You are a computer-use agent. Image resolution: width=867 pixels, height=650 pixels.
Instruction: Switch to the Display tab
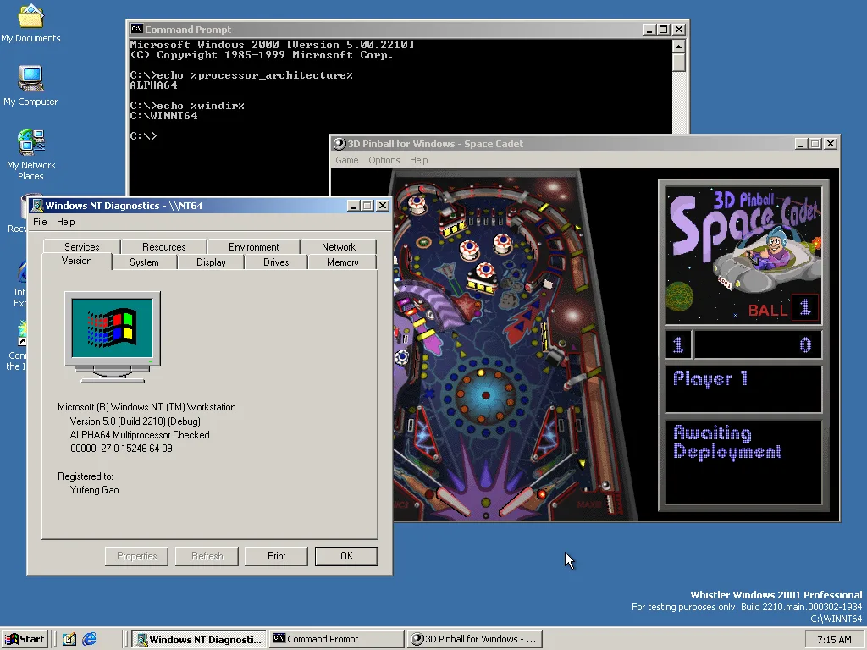click(211, 262)
